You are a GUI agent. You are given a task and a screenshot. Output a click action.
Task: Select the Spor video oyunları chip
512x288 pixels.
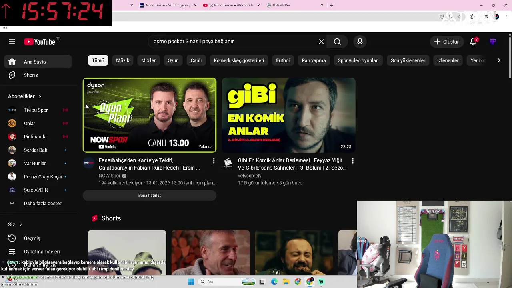(x=358, y=60)
